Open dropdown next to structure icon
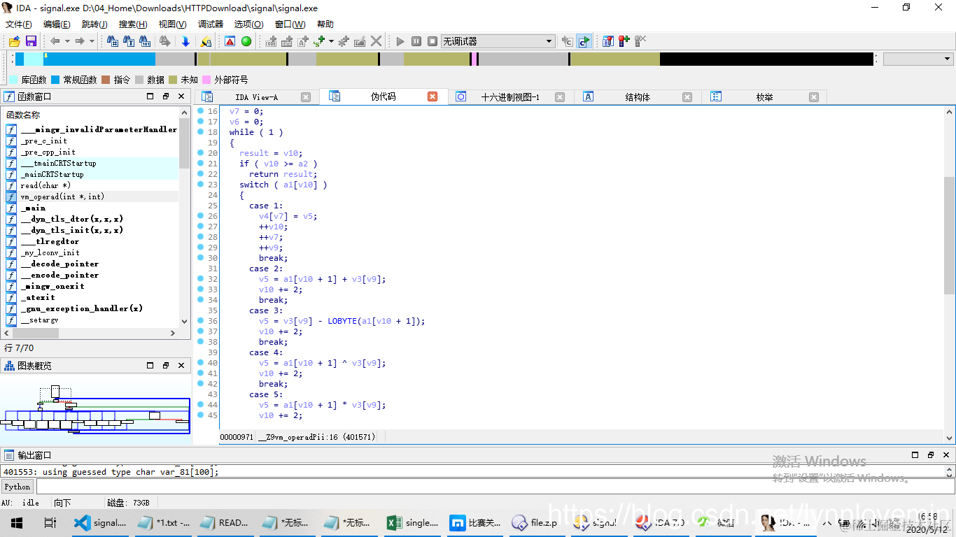Screen dimensions: 956x537 [x=331, y=41]
